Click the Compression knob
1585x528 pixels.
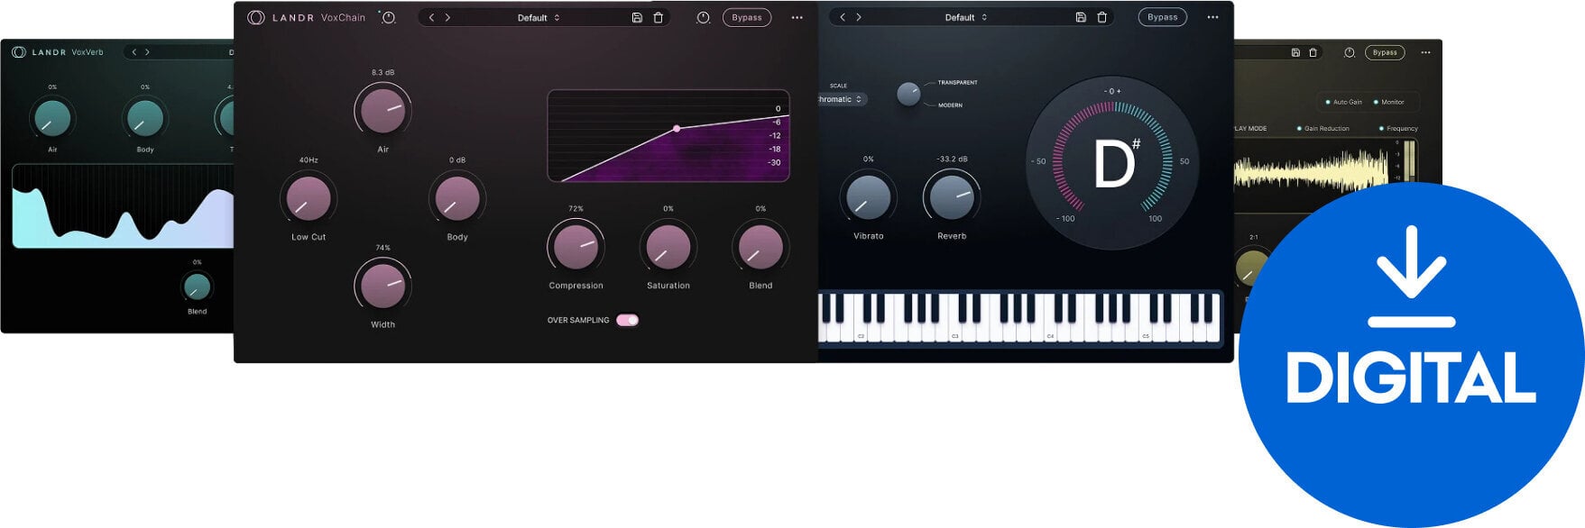coord(576,246)
